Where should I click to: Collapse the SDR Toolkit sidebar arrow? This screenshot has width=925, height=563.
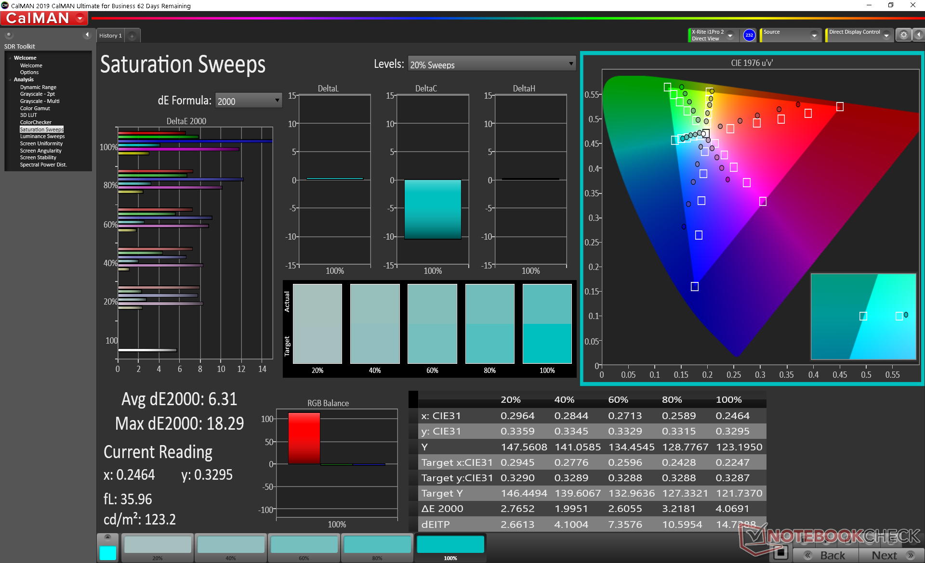click(87, 35)
